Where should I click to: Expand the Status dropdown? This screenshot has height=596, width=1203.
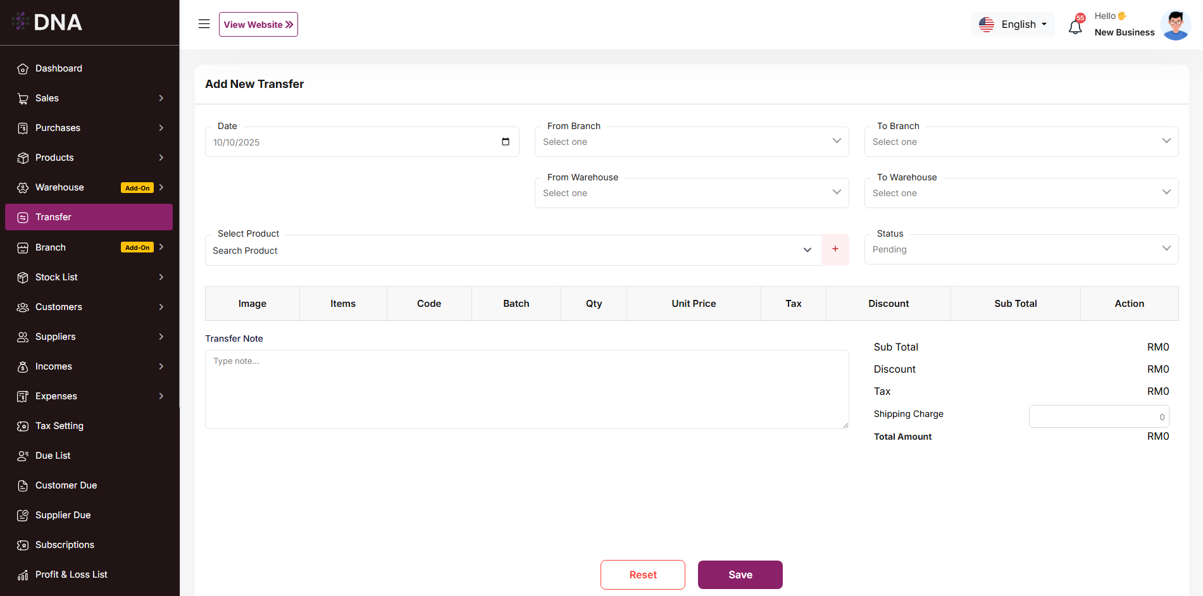1021,249
